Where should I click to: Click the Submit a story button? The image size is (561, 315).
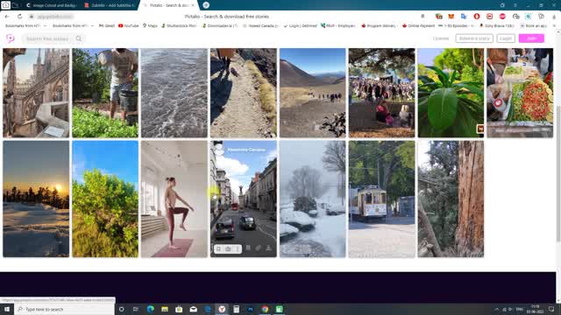[474, 38]
